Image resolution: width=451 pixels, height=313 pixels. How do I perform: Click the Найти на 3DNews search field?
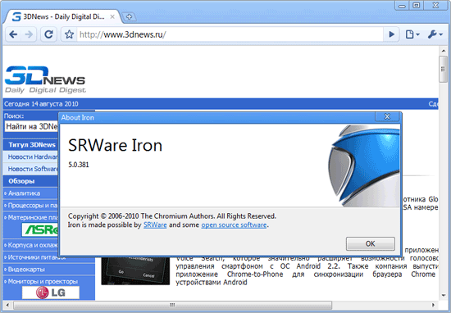pyautogui.click(x=32, y=126)
